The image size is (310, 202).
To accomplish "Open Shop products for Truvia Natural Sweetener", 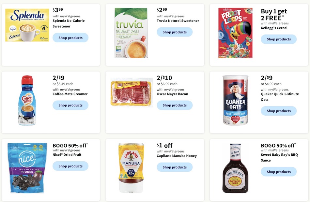I will click(x=175, y=32).
